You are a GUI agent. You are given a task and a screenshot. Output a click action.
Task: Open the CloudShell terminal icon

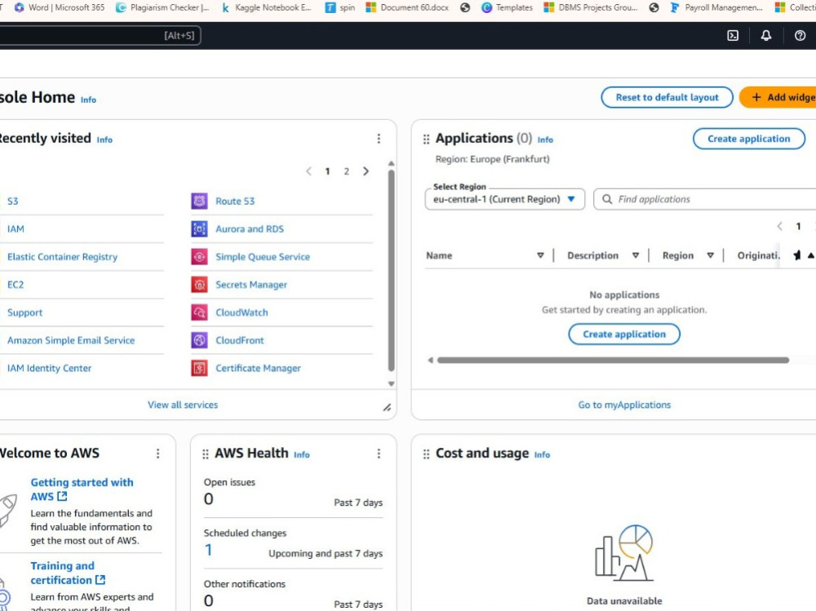[x=733, y=35]
